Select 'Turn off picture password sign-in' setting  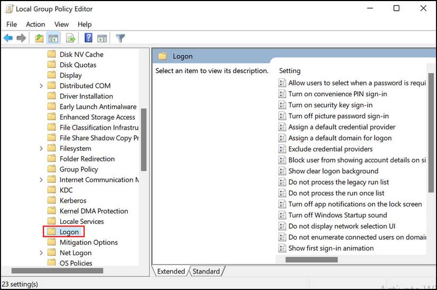coord(338,116)
